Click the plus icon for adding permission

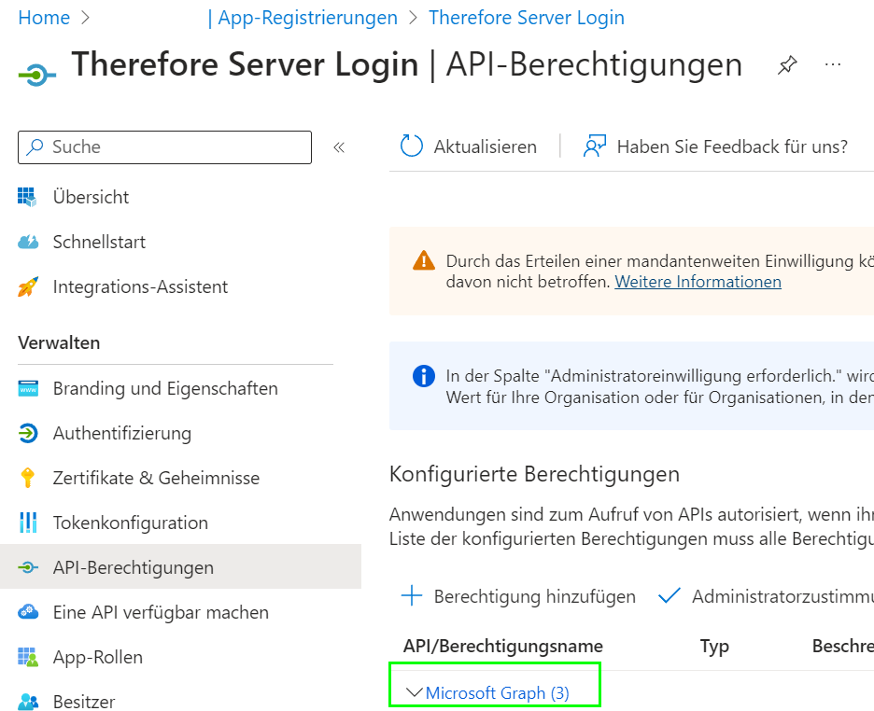click(412, 595)
